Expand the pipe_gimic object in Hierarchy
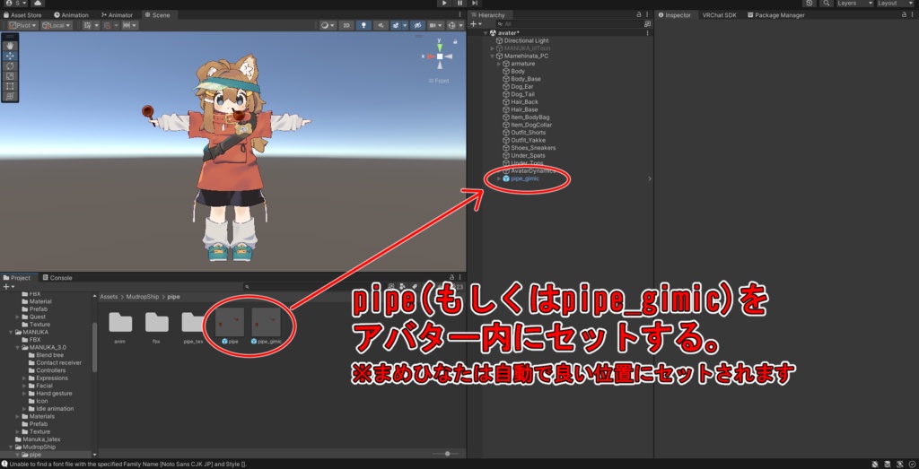The height and width of the screenshot is (469, 919). click(x=499, y=178)
